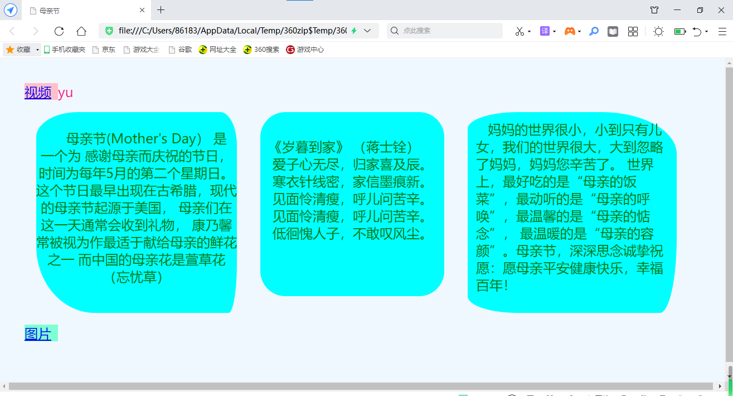Open the extensions grid icon
733x396 pixels.
[x=633, y=31]
